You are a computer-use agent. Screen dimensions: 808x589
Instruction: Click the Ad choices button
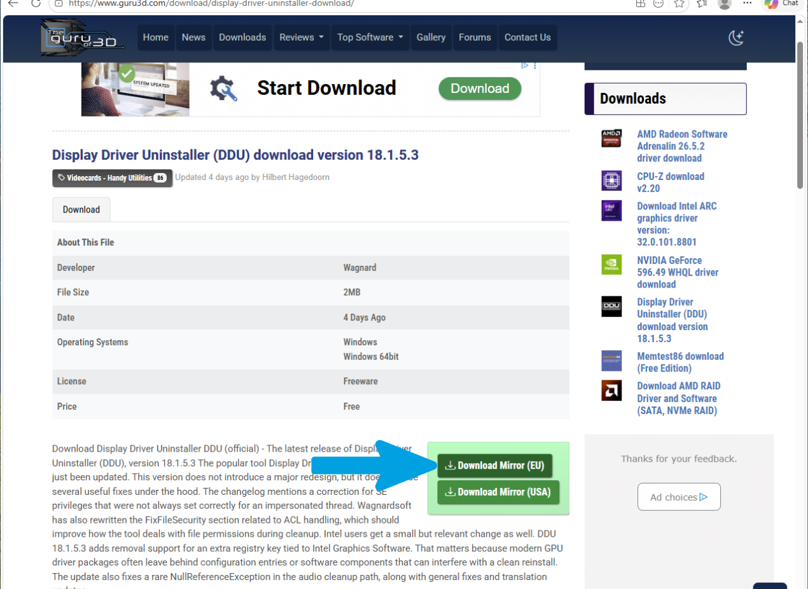[x=679, y=497]
